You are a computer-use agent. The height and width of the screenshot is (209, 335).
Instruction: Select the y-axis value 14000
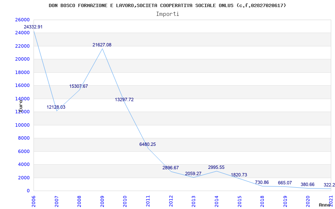[x=22, y=99]
